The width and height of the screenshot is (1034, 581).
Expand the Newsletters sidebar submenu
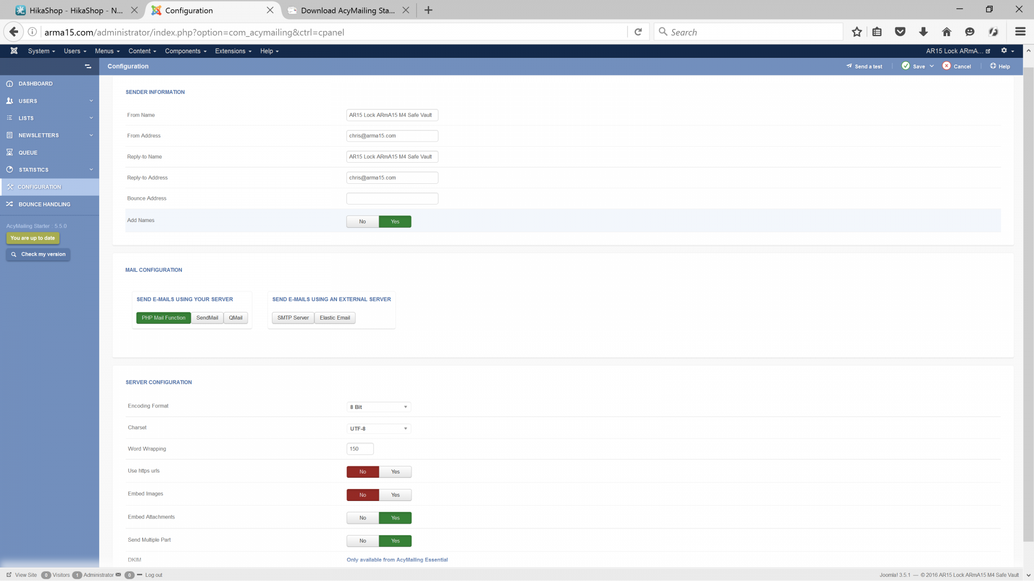click(91, 135)
